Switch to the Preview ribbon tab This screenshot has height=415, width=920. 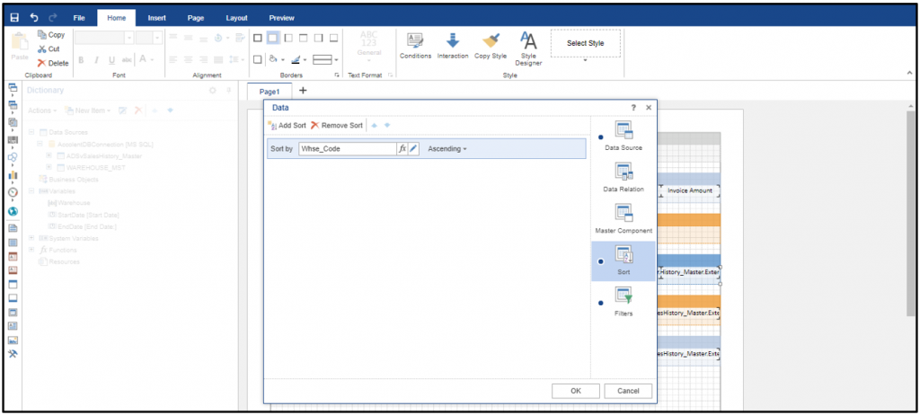tap(281, 18)
